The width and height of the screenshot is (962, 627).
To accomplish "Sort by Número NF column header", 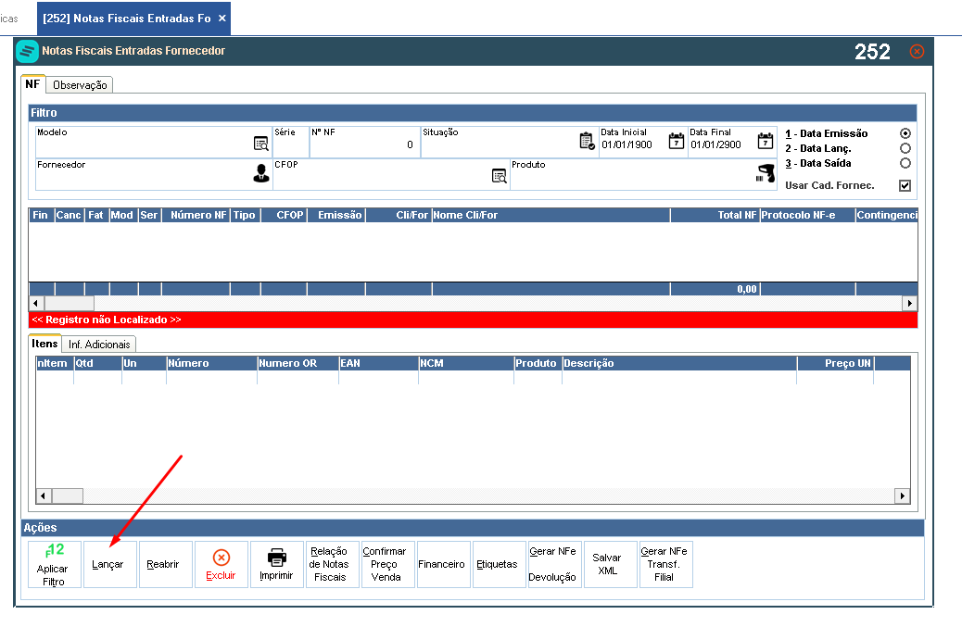I will coord(196,215).
